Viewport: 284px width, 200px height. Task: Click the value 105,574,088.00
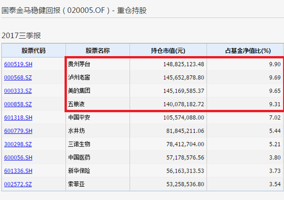click(x=184, y=118)
